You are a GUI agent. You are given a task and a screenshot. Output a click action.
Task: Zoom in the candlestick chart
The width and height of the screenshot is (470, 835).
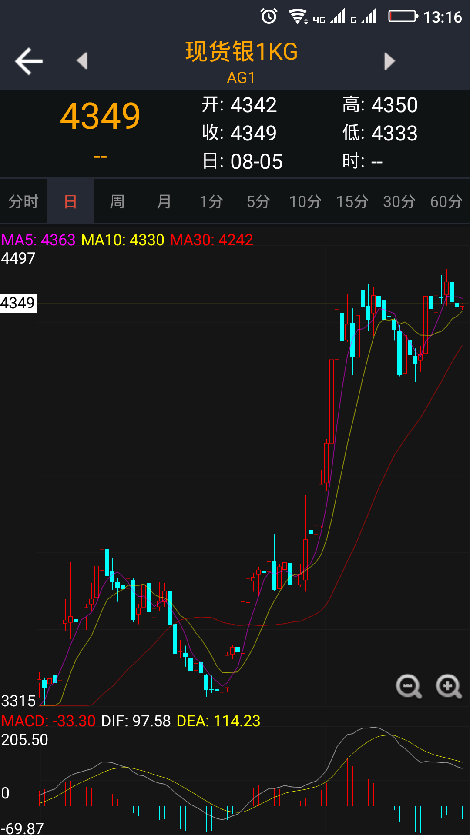point(449,687)
